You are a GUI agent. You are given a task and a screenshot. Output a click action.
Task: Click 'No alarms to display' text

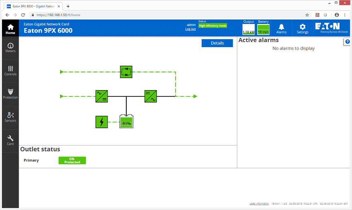pos(294,48)
